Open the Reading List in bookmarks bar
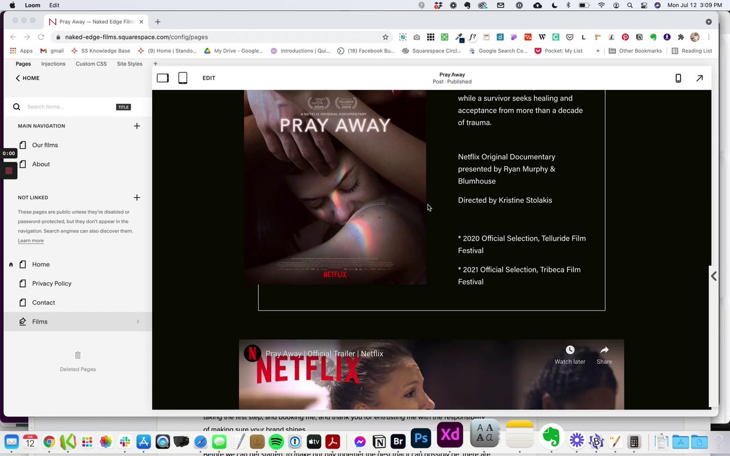The image size is (730, 456). click(692, 51)
